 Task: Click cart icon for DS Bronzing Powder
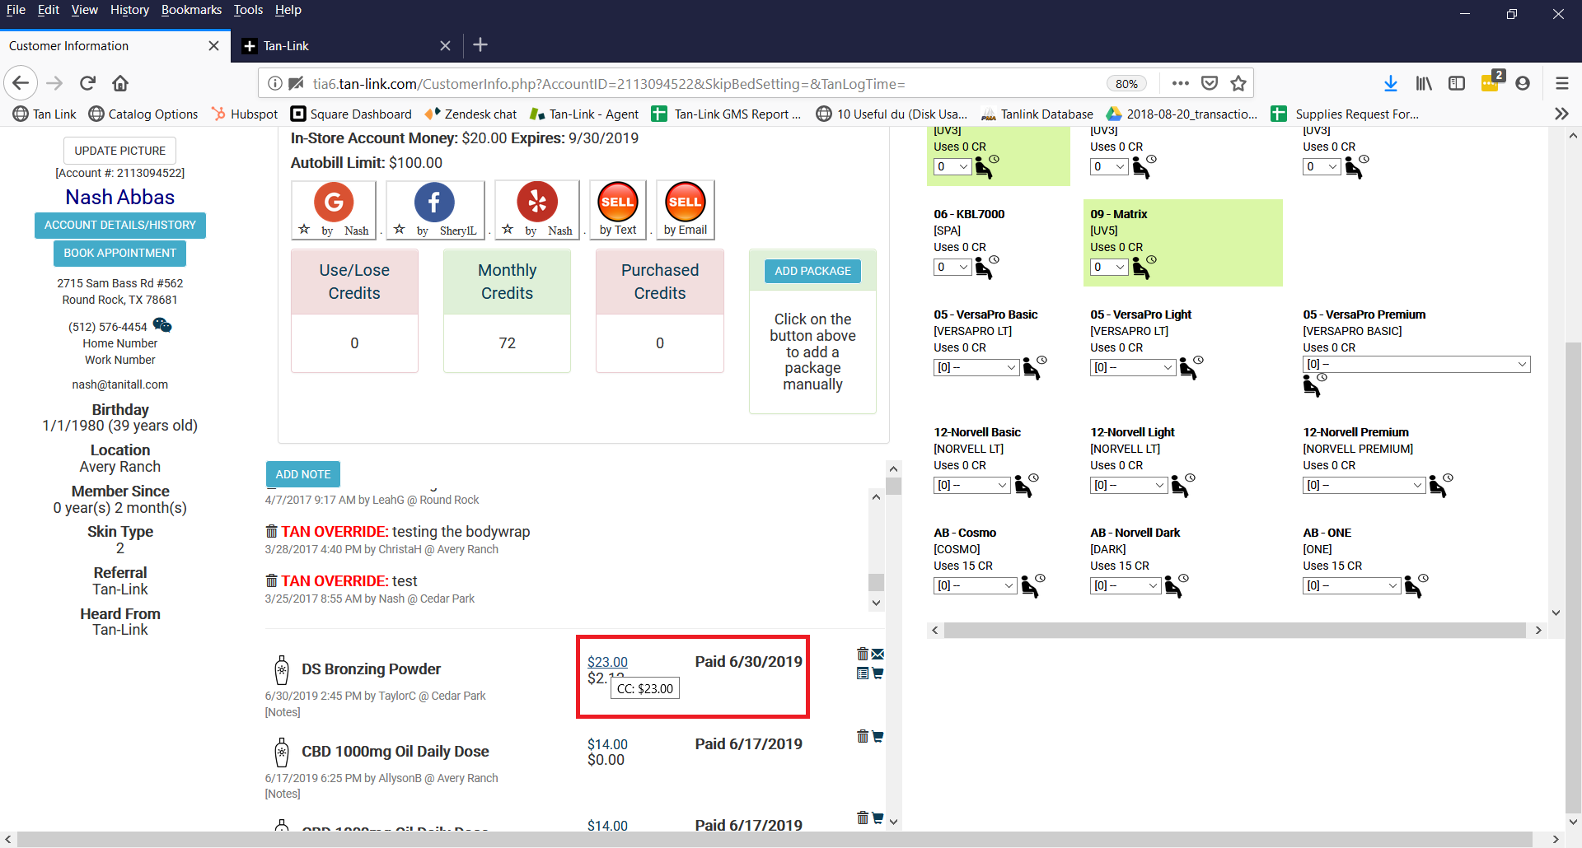click(878, 673)
